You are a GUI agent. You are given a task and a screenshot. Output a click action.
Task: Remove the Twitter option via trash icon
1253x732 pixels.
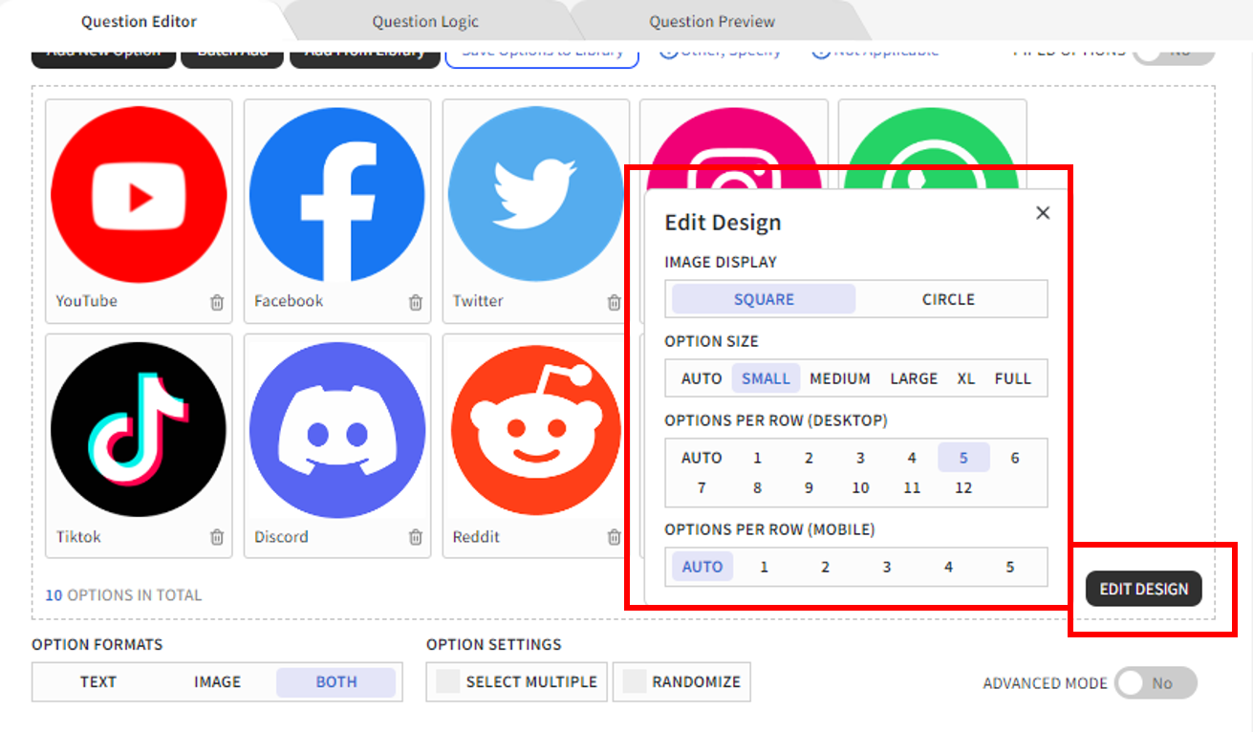(x=615, y=302)
